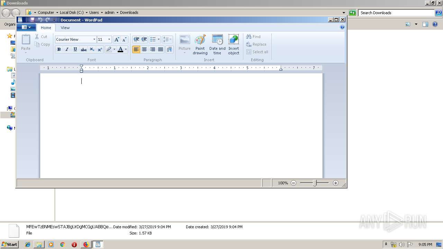Click the Cut scissors button
This screenshot has width=443, height=249.
point(41,37)
